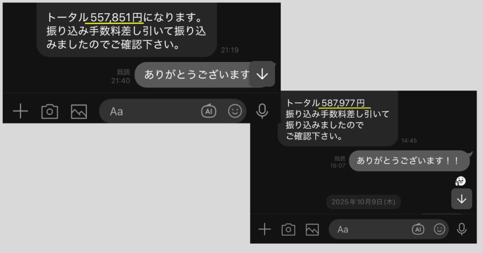Image resolution: width=483 pixels, height=253 pixels.
Task: Open camera in the right chat toolbar
Action: 288,229
